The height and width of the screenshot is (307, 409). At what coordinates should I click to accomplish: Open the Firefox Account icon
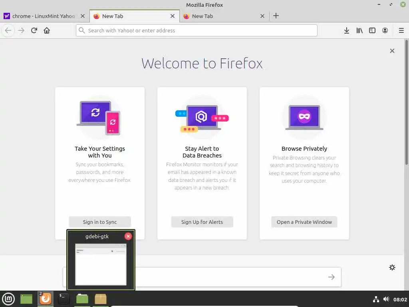(385, 30)
